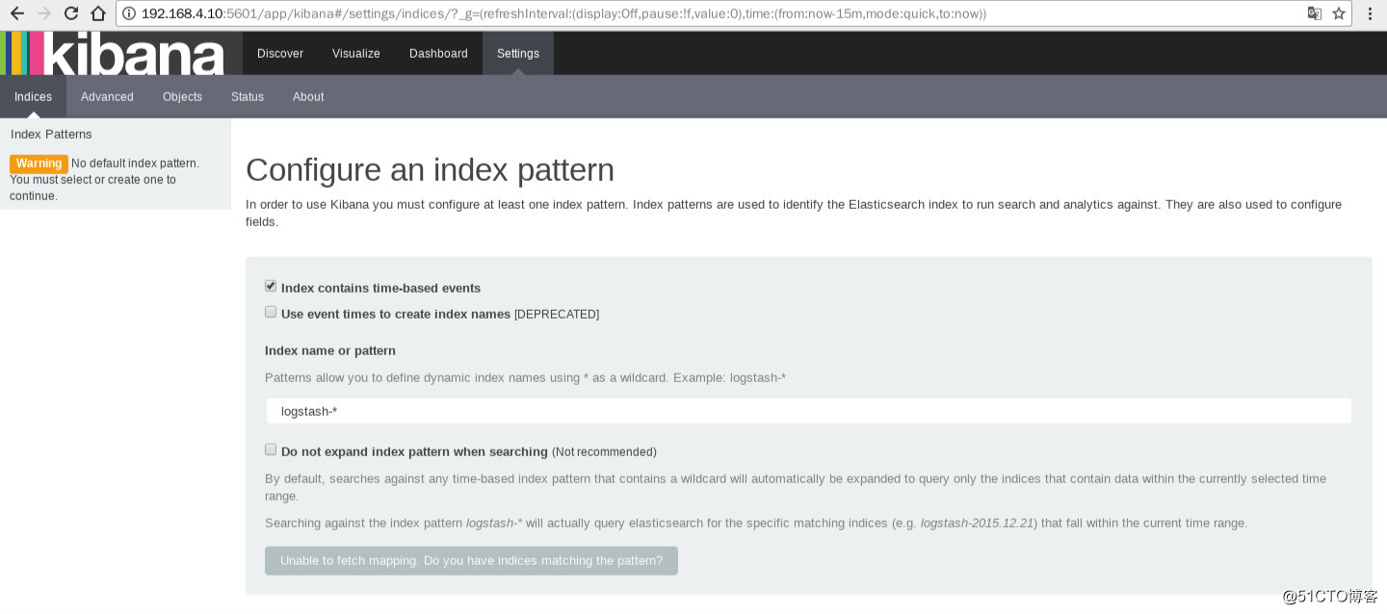
Task: Click the browser forward arrow
Action: (x=43, y=13)
